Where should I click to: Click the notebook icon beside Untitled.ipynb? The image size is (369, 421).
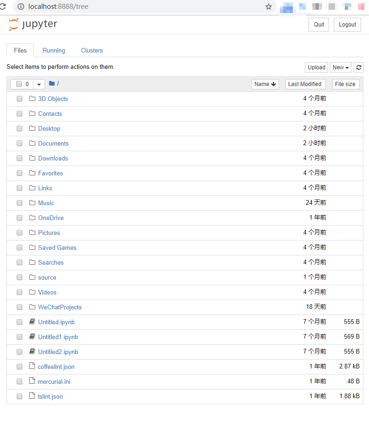coord(32,321)
